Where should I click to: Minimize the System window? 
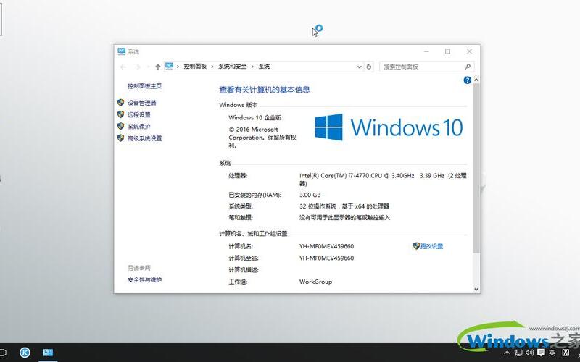click(x=426, y=51)
